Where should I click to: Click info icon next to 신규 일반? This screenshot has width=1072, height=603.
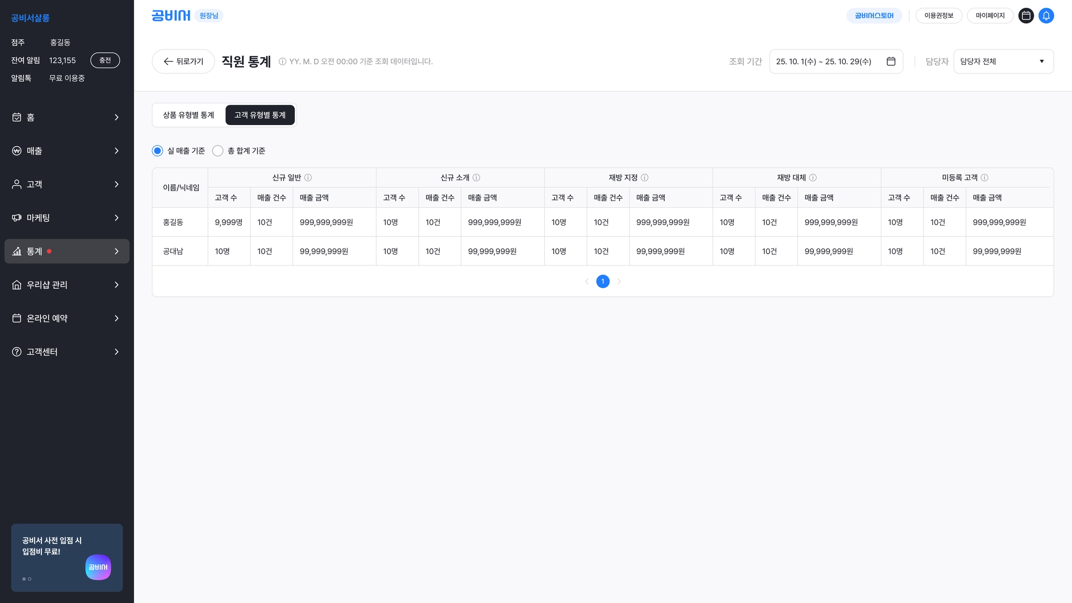(x=308, y=177)
